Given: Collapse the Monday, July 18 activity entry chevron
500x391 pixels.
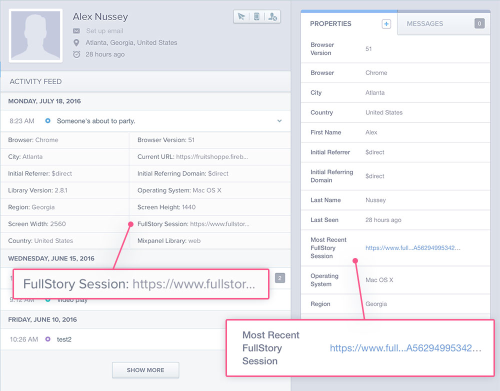Looking at the screenshot, I should [x=280, y=120].
